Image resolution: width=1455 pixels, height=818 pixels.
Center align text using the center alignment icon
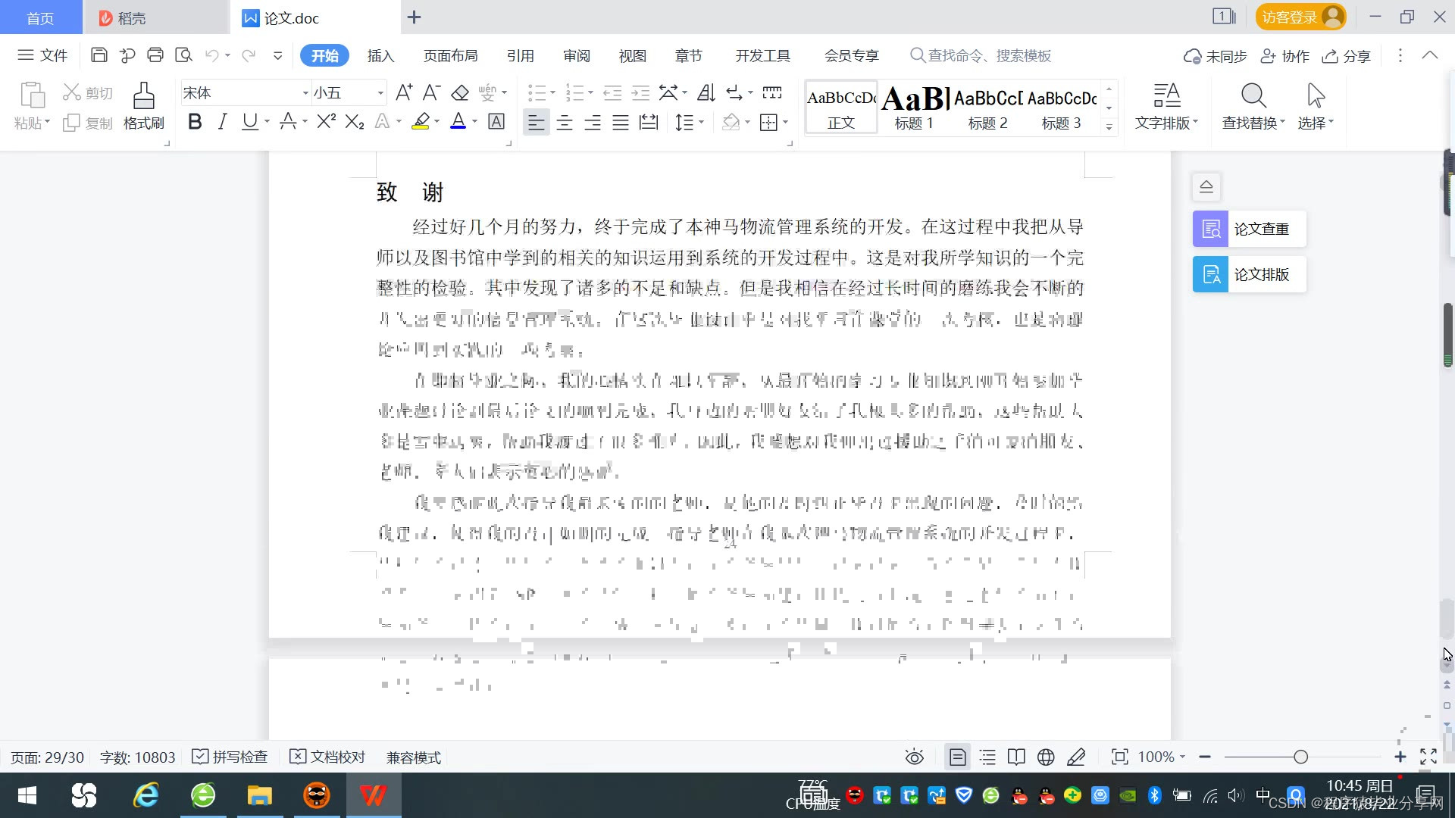tap(565, 123)
